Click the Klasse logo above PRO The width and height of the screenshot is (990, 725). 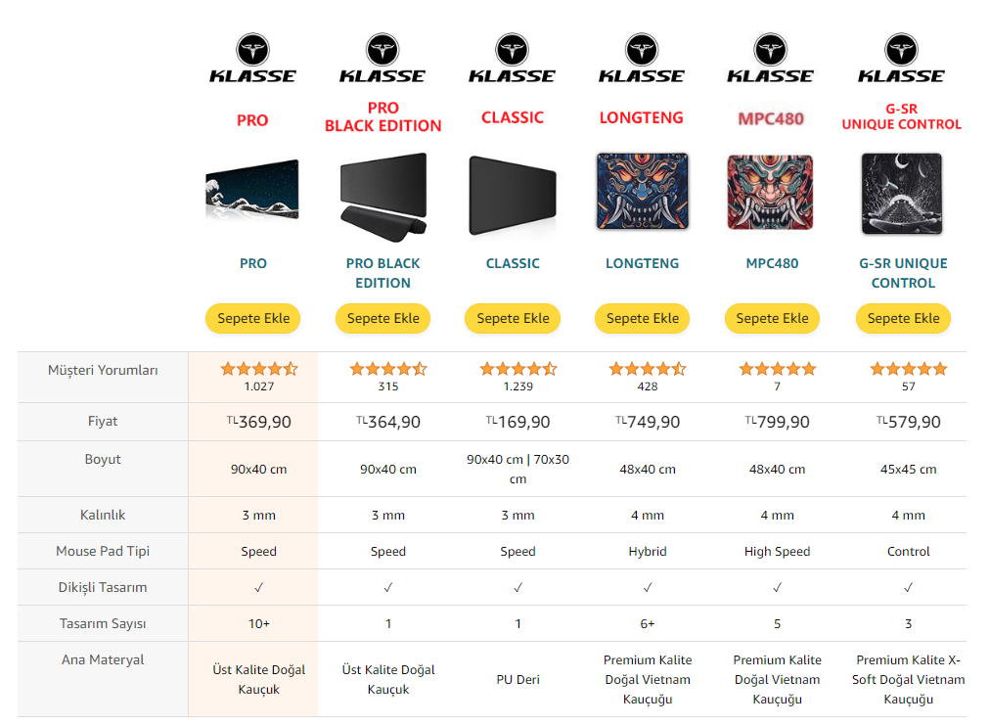click(252, 58)
